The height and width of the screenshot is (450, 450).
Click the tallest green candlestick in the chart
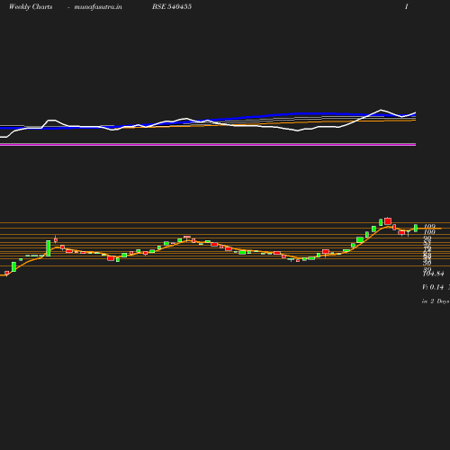[48, 248]
